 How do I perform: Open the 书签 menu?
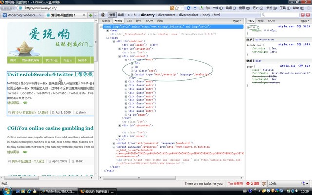pyautogui.click(x=272, y=8)
